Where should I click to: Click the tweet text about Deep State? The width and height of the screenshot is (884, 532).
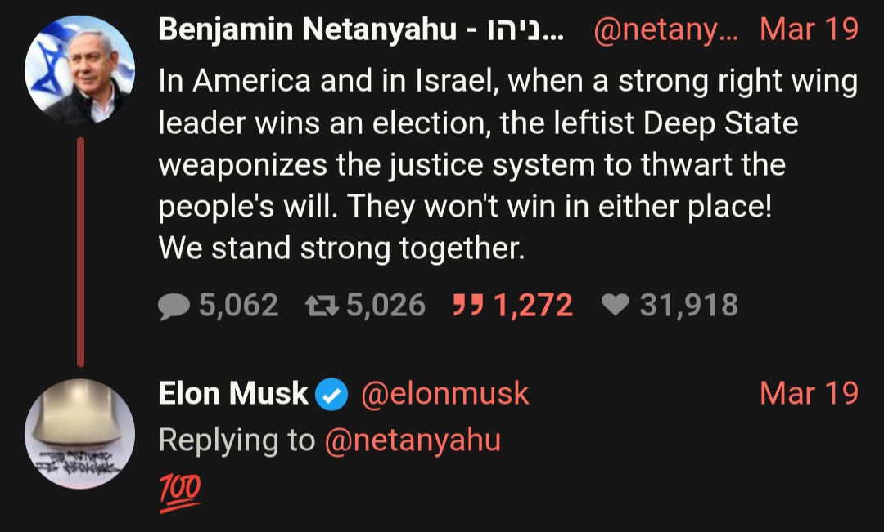(x=507, y=164)
